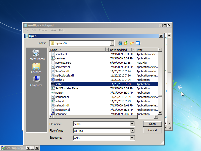Open the Name column filter arrow
This screenshot has height=151, width=201.
point(107,50)
